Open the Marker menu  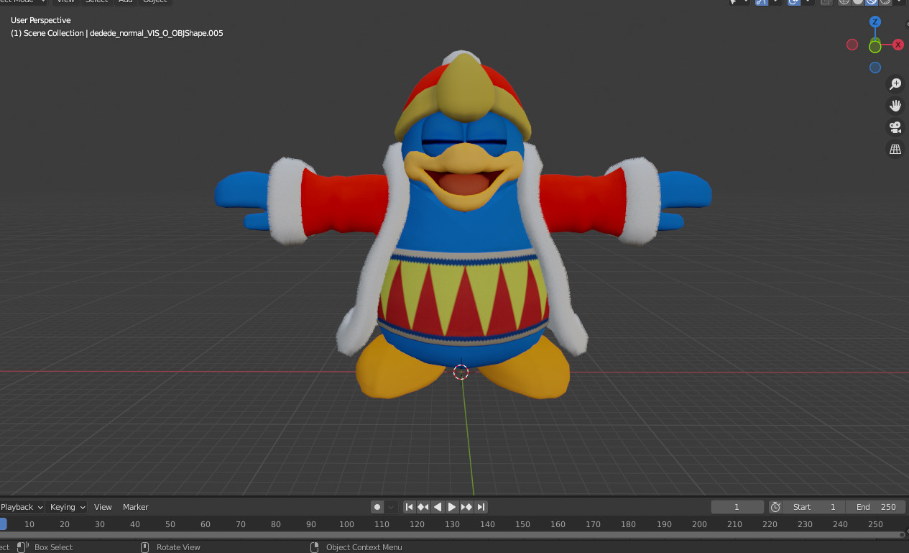[135, 507]
